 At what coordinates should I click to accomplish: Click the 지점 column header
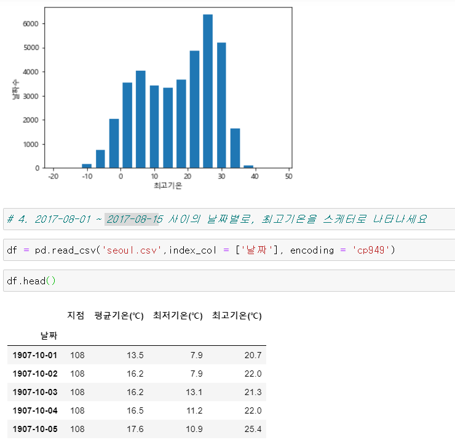(x=76, y=315)
